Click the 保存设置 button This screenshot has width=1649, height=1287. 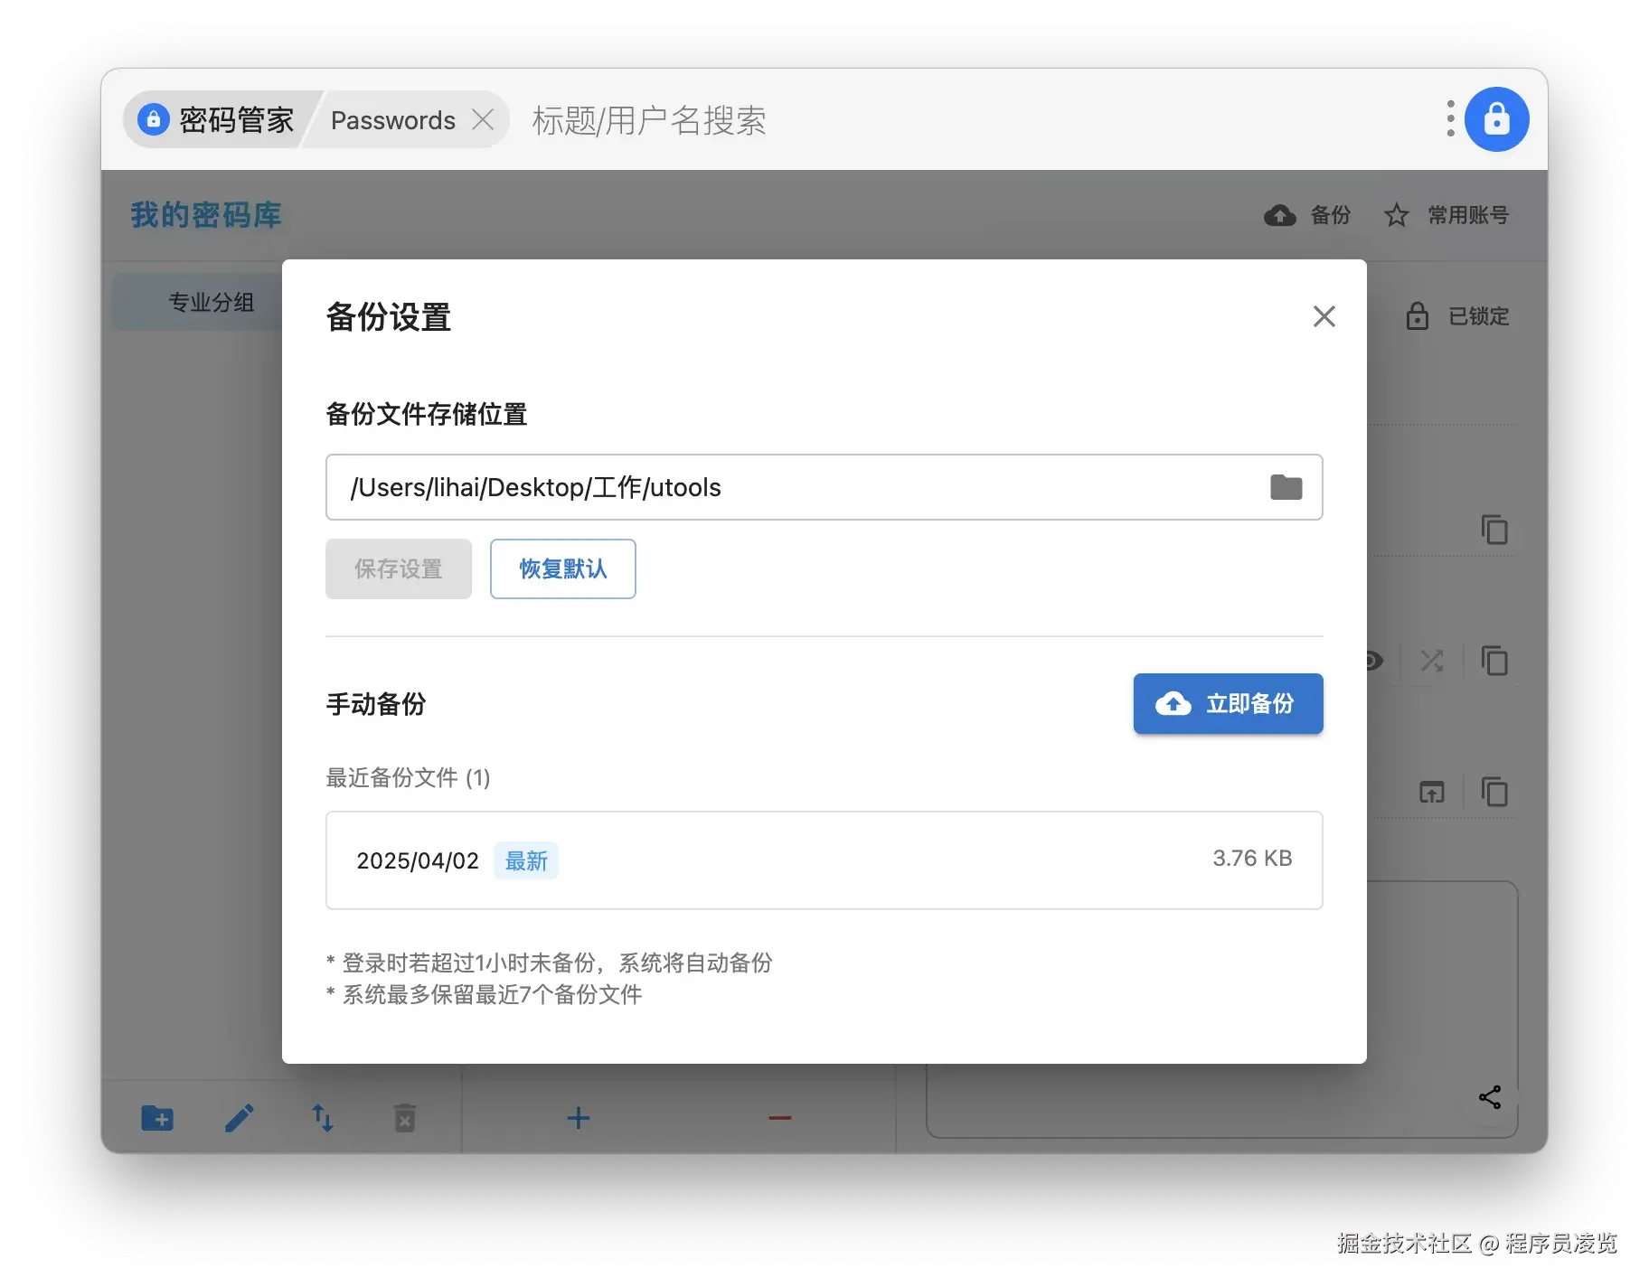pos(399,568)
